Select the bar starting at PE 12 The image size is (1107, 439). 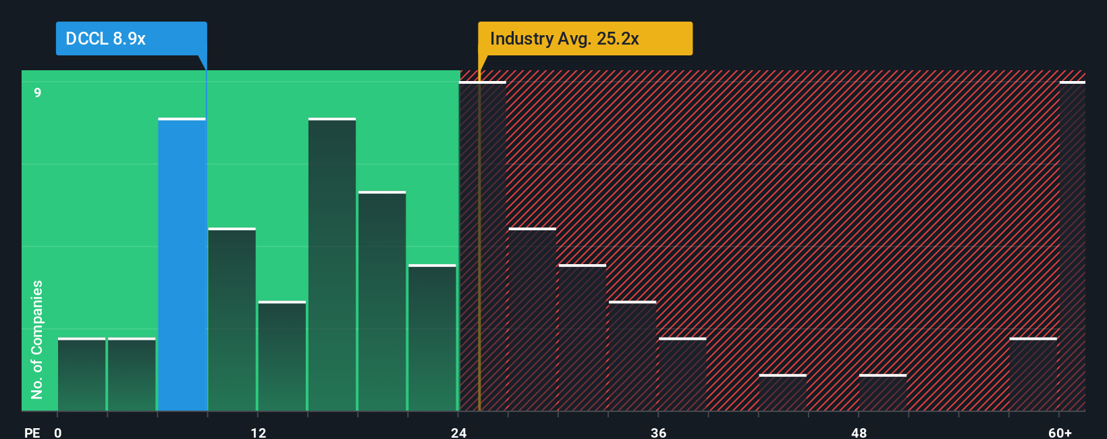pos(282,356)
